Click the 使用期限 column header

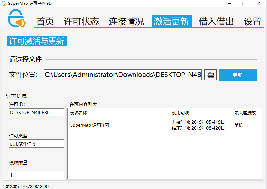pyautogui.click(x=201, y=113)
